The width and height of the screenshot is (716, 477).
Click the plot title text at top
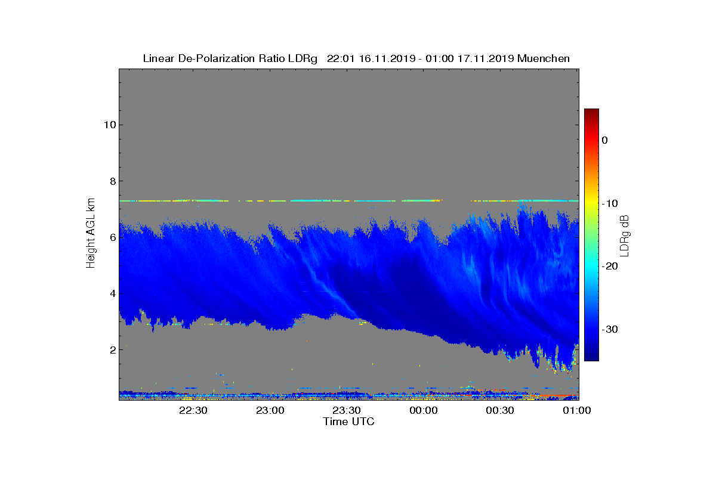(356, 58)
